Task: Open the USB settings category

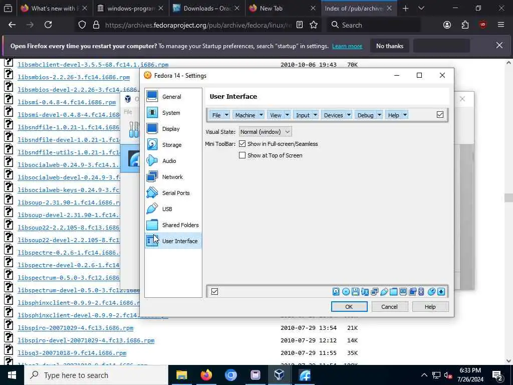Action: [173, 209]
